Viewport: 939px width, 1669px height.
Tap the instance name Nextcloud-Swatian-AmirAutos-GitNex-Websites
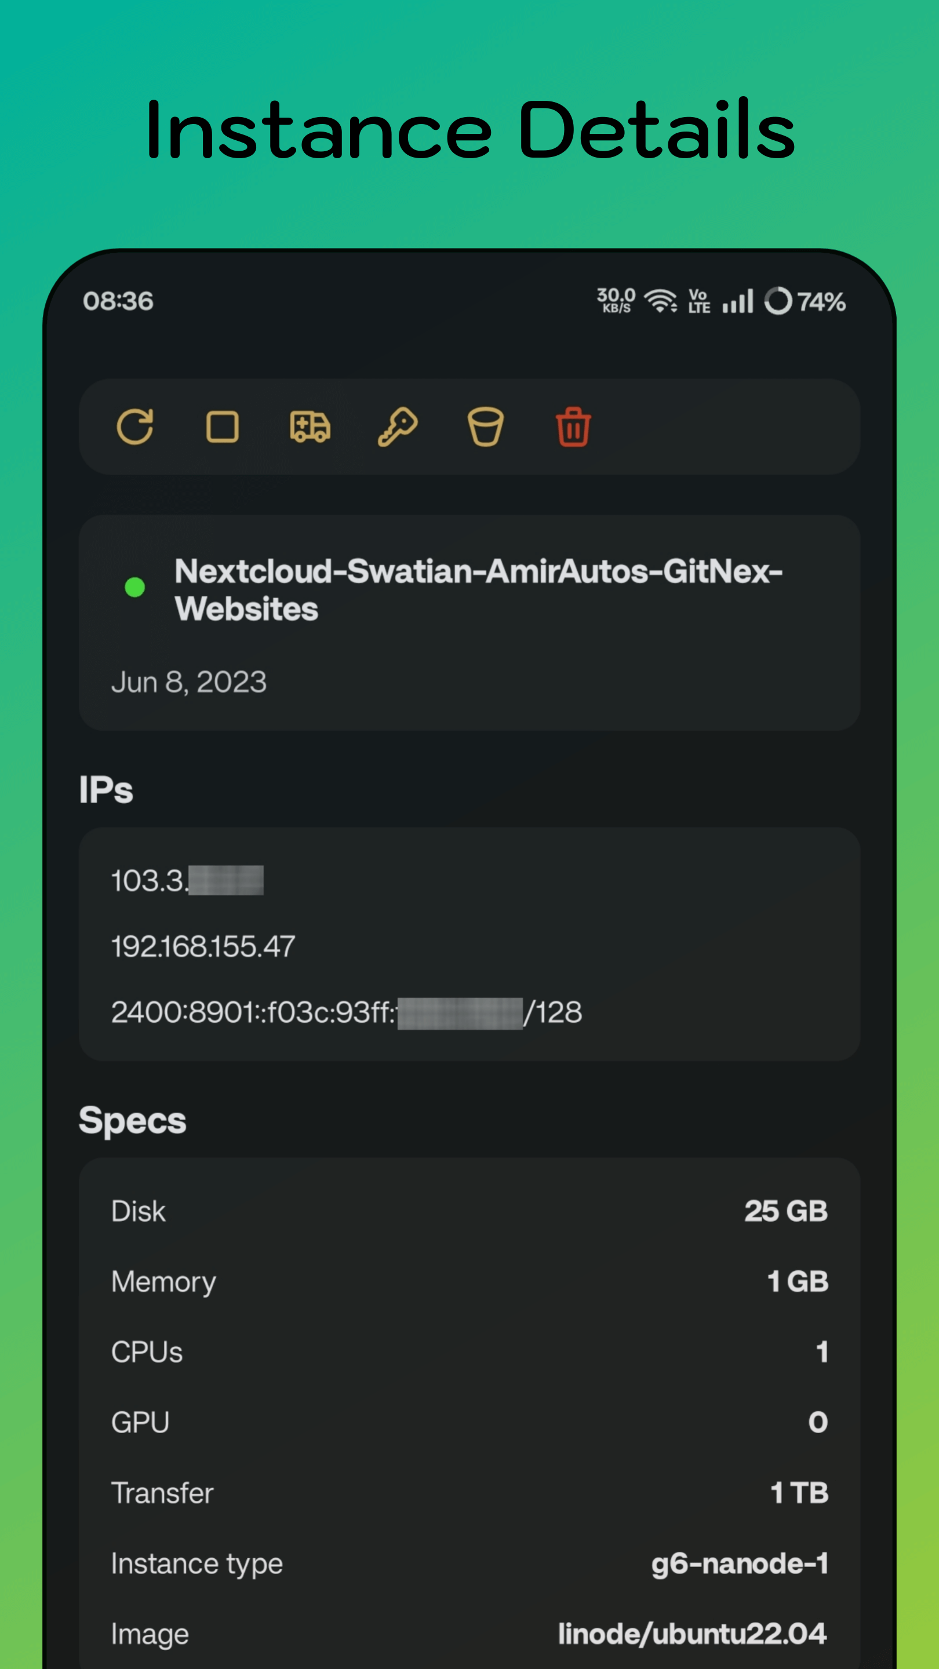(478, 589)
